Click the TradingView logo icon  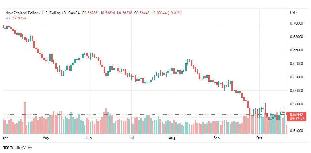tap(6, 148)
